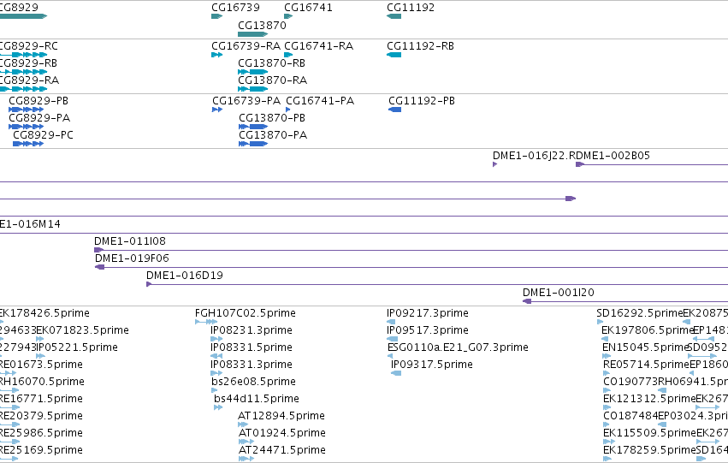
Task: Click the CG13870-RA transcript label
Action: (273, 80)
